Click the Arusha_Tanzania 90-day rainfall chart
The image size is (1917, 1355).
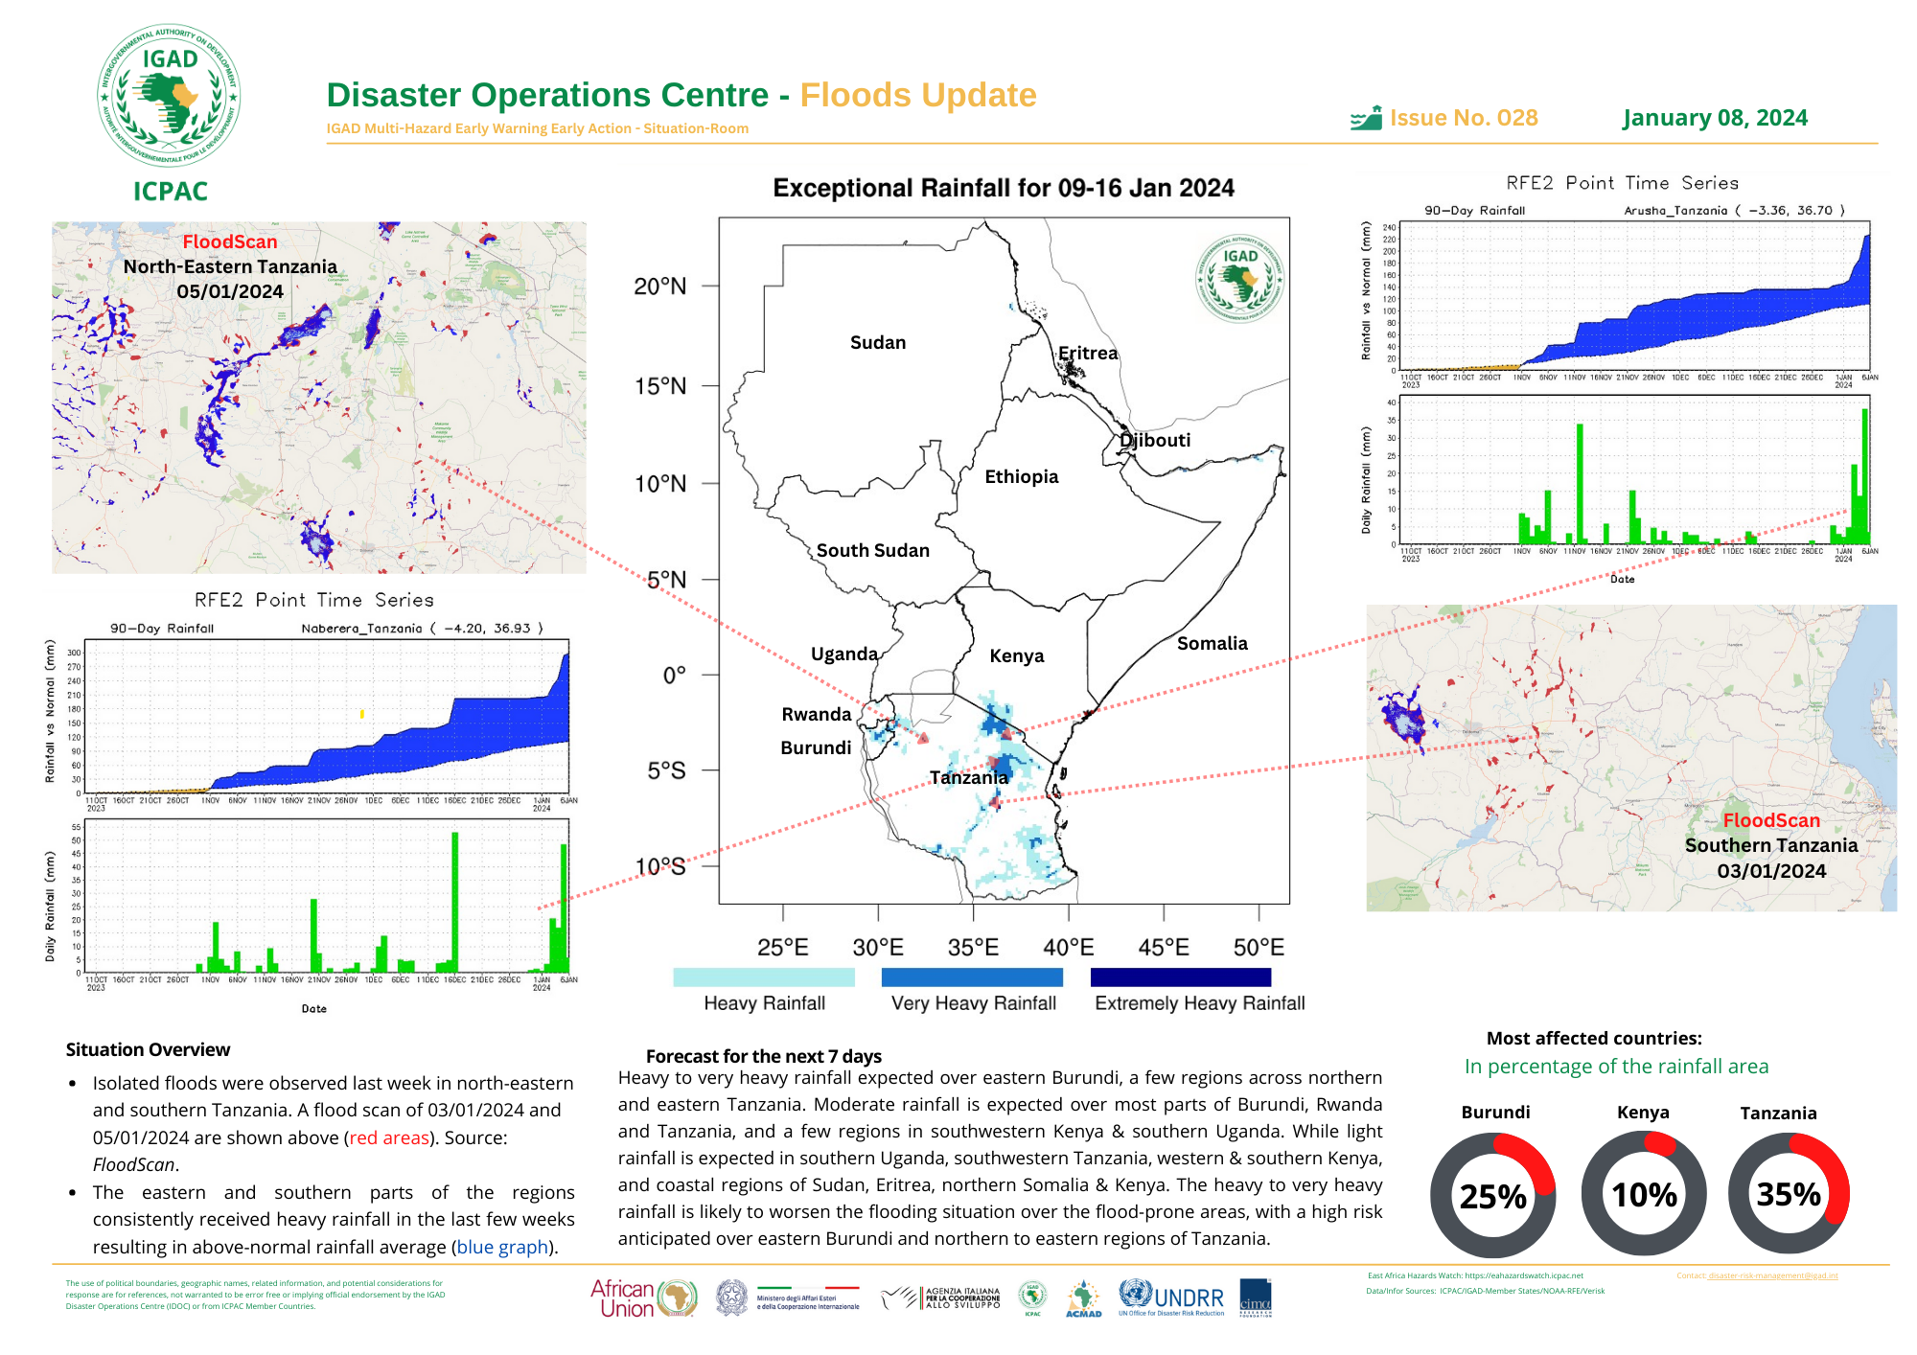pos(1633,295)
